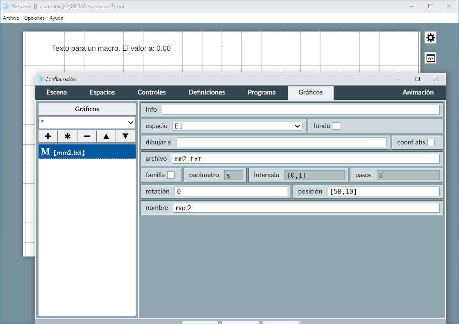Move graphic up with up arrow

pyautogui.click(x=106, y=136)
